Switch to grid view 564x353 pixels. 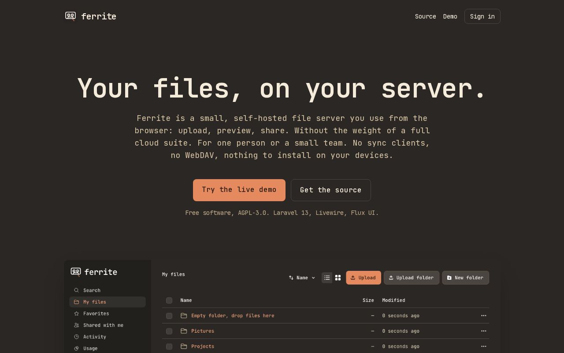[x=338, y=278]
